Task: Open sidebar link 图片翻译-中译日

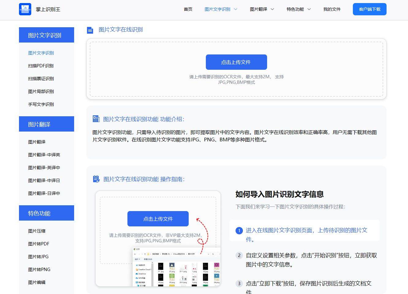Action: click(x=44, y=180)
